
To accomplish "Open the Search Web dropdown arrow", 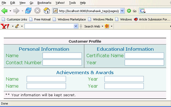I will pyautogui.click(x=102, y=26).
